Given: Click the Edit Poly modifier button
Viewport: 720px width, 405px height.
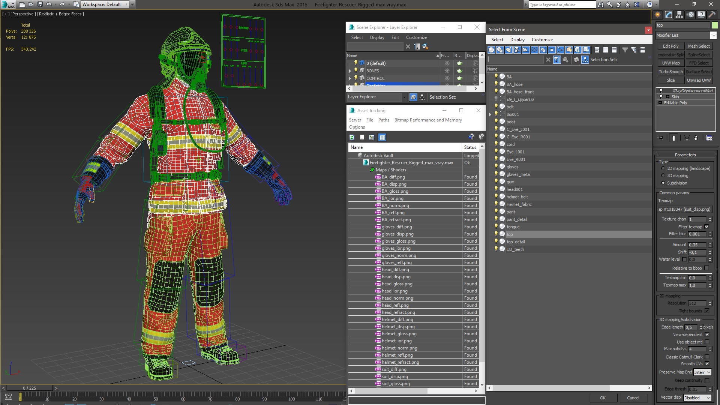Looking at the screenshot, I should 670,46.
